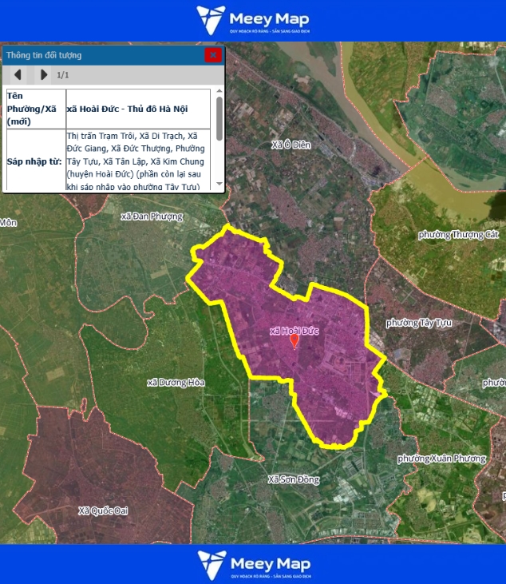This screenshot has height=584, width=506.
Task: Click the red location pin marker
Action: pos(295,342)
